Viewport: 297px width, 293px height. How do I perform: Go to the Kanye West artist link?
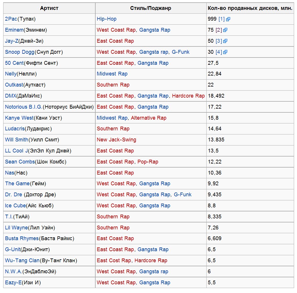click(19, 118)
